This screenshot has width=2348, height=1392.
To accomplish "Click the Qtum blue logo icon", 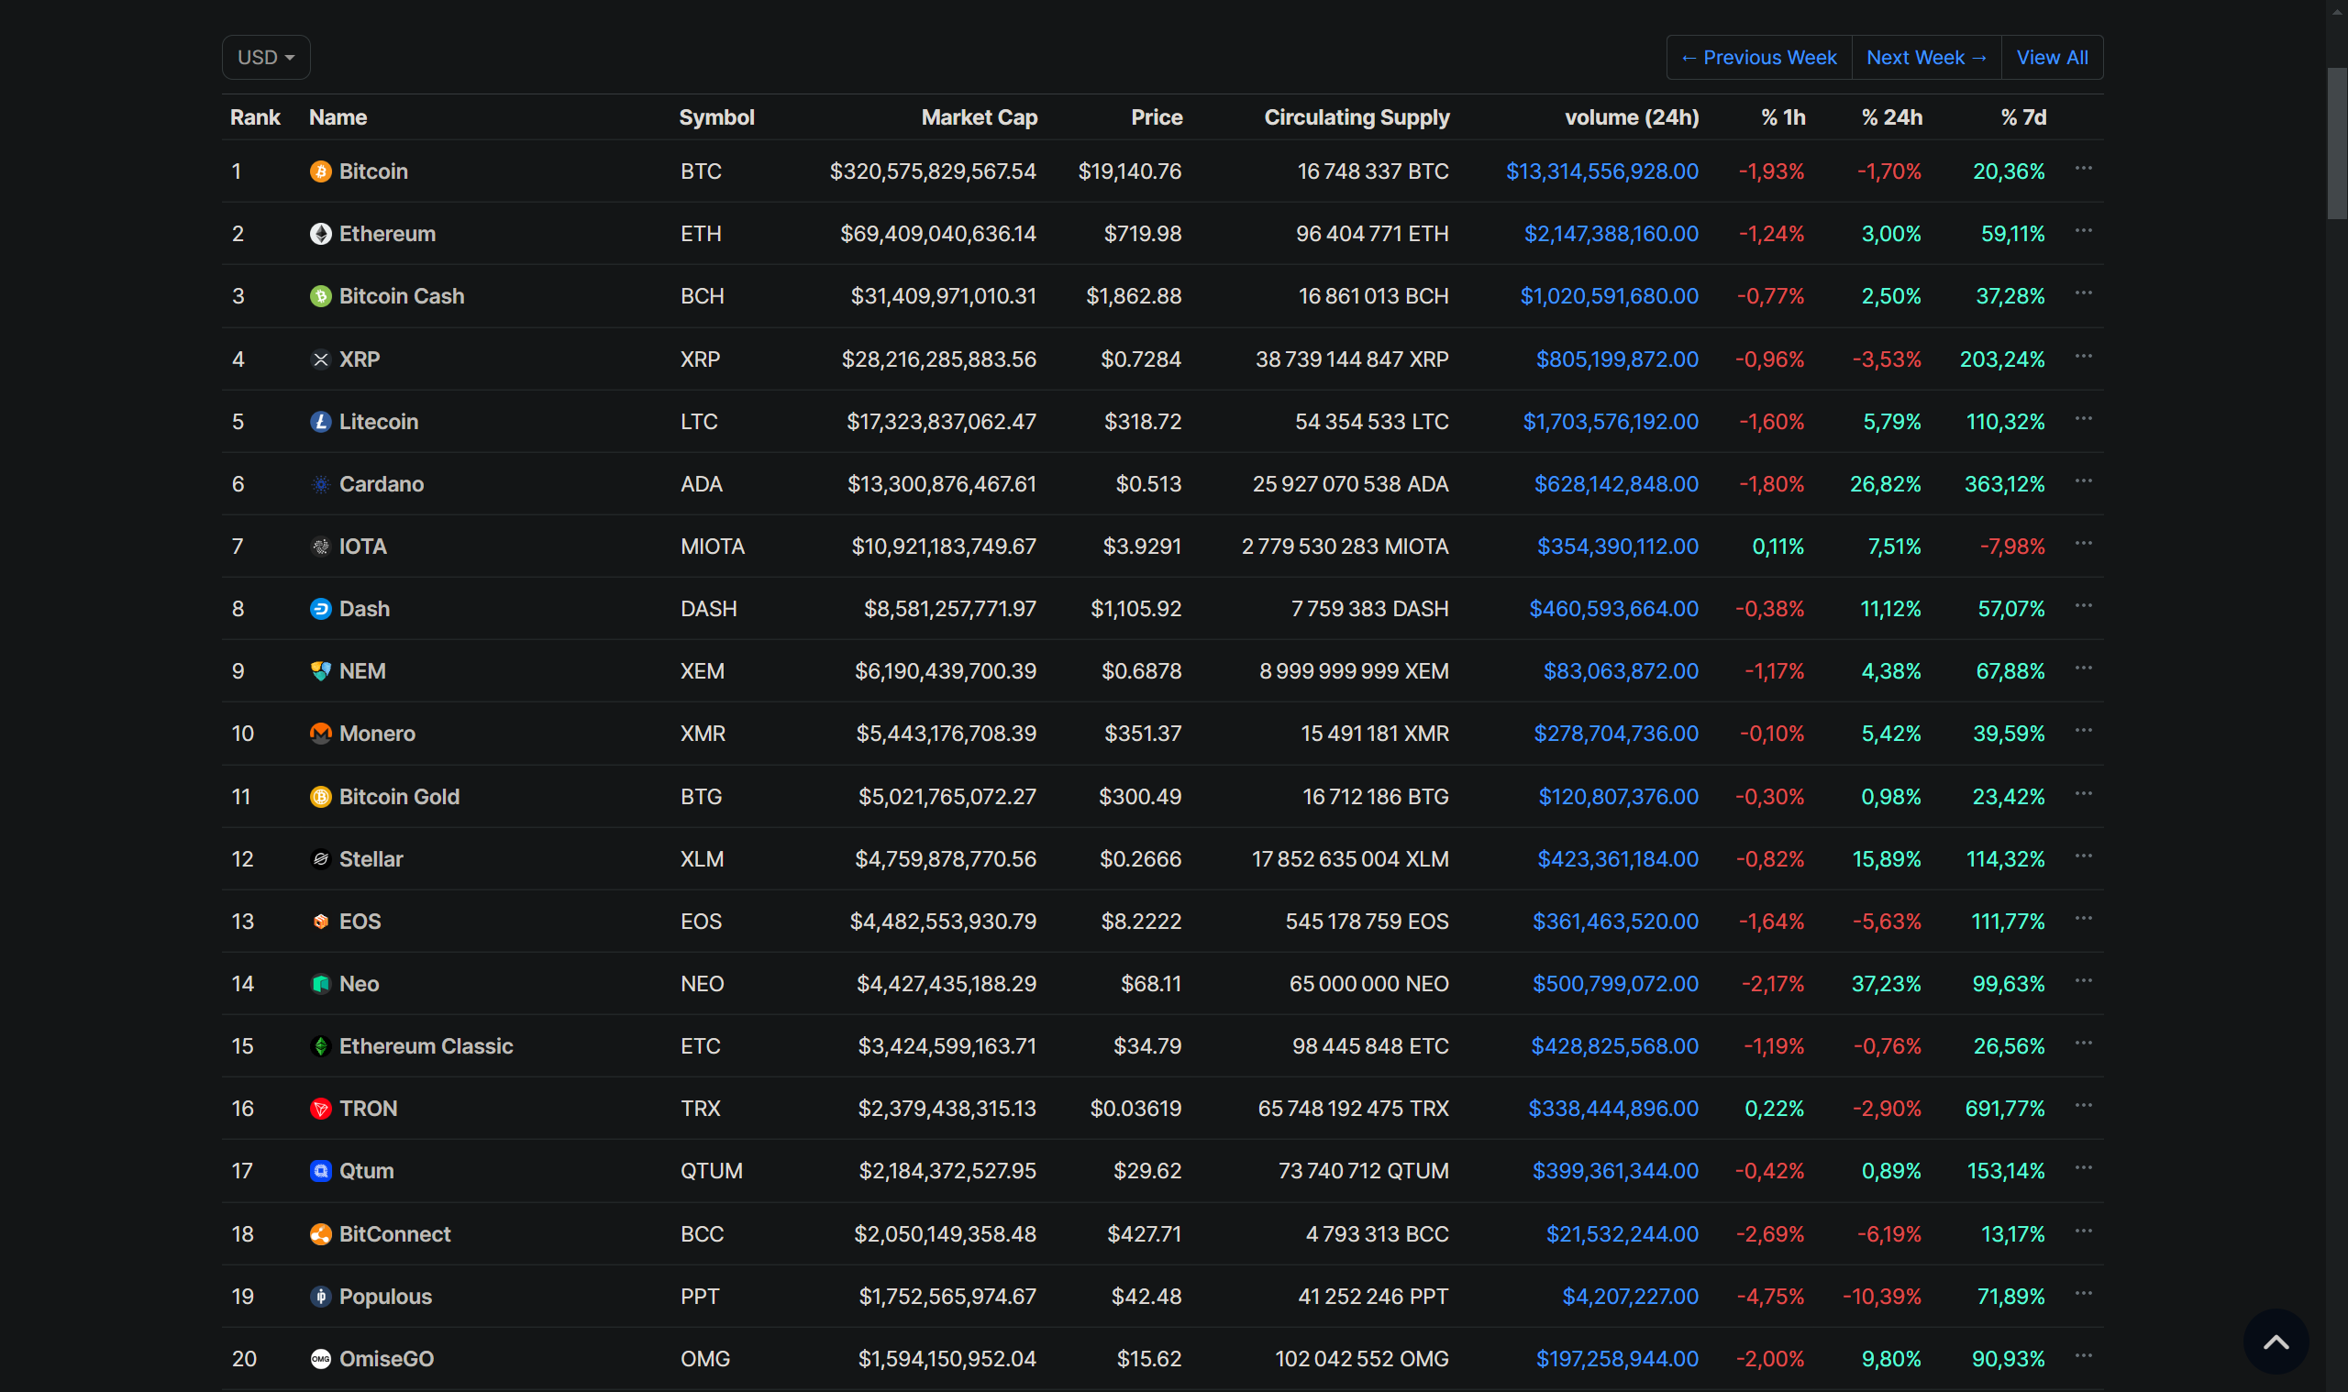I will 321,1171.
